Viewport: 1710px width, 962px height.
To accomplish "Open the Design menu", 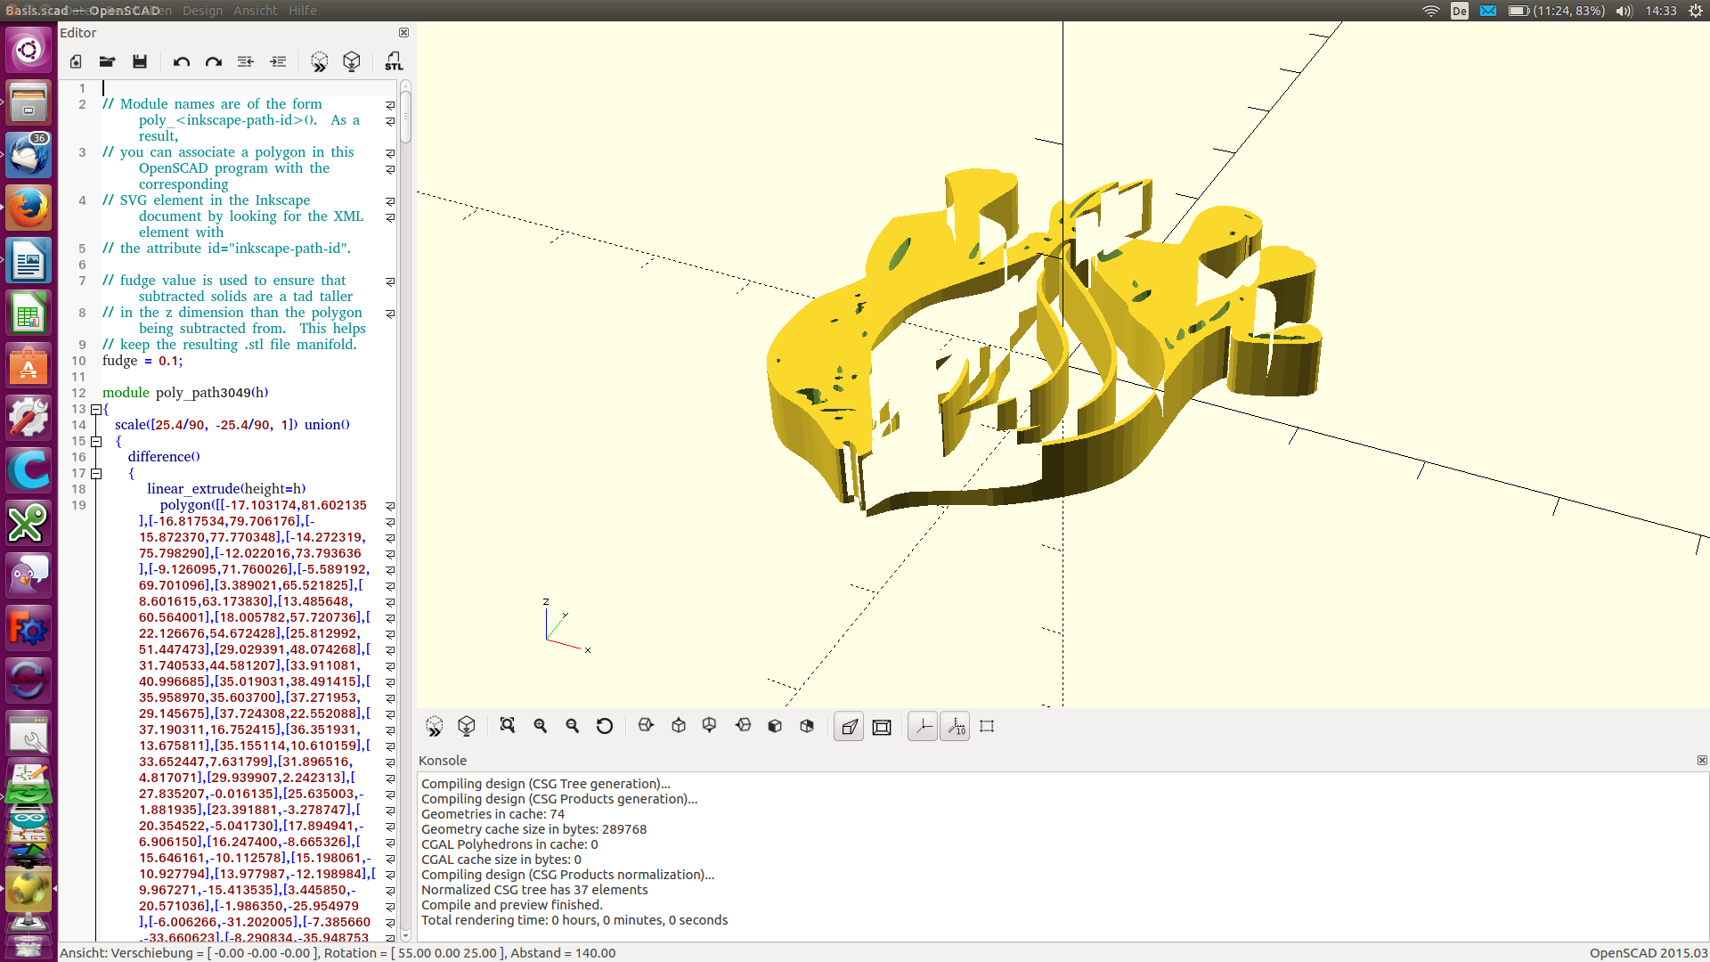I will click(x=202, y=11).
